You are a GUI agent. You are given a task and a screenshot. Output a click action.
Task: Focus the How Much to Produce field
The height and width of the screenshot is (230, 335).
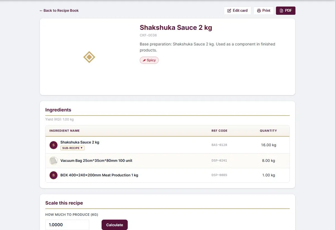(x=67, y=225)
